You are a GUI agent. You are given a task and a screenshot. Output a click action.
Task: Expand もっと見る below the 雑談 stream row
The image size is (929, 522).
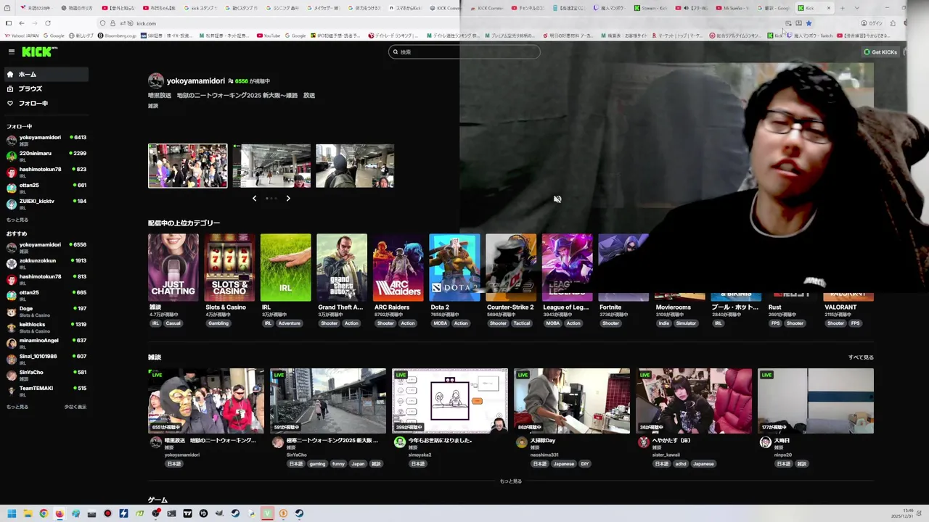click(511, 481)
